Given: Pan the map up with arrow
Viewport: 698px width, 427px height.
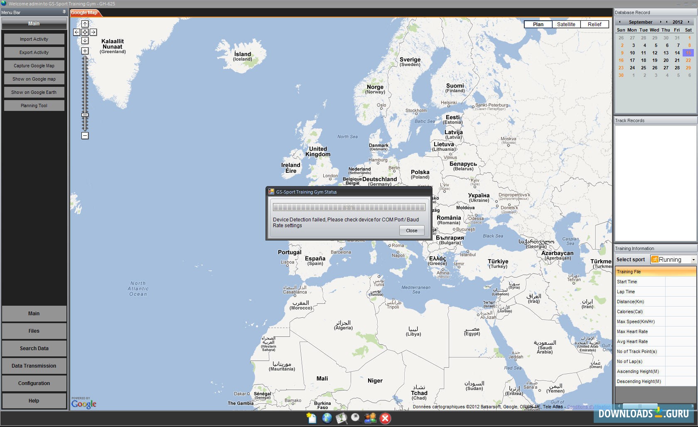Looking at the screenshot, I should coord(85,24).
